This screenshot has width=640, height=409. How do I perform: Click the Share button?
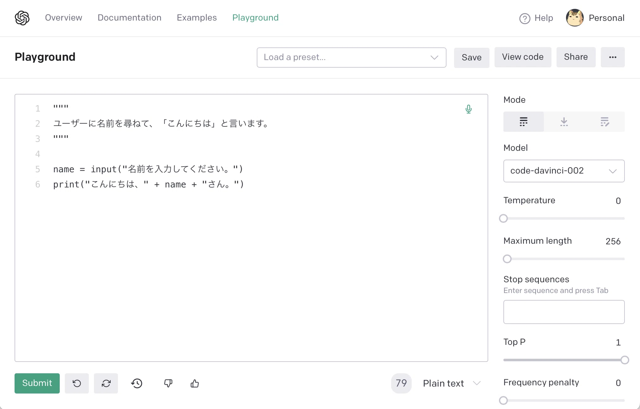(x=576, y=57)
